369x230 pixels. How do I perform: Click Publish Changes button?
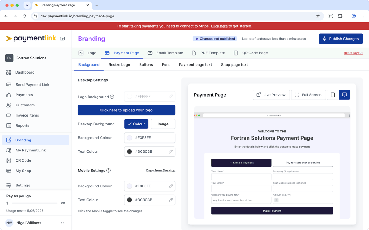tap(341, 39)
